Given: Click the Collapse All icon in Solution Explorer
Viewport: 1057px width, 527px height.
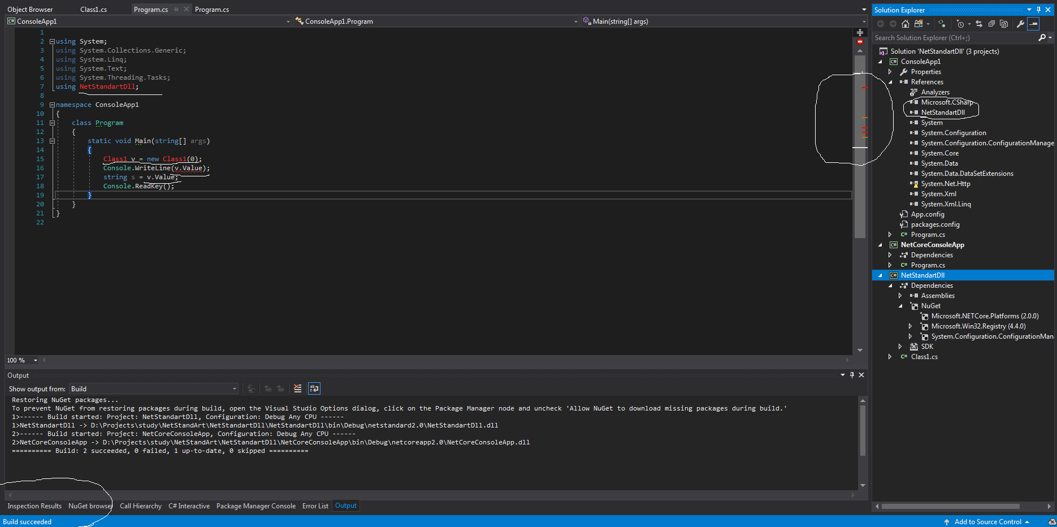Looking at the screenshot, I should coord(991,24).
